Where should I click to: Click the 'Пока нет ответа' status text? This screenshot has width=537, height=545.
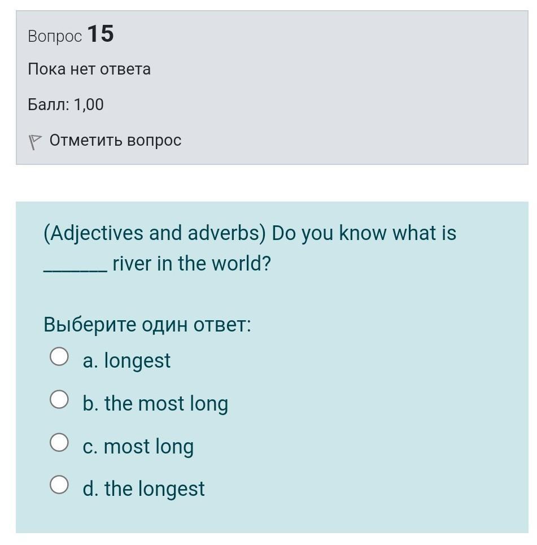point(89,69)
